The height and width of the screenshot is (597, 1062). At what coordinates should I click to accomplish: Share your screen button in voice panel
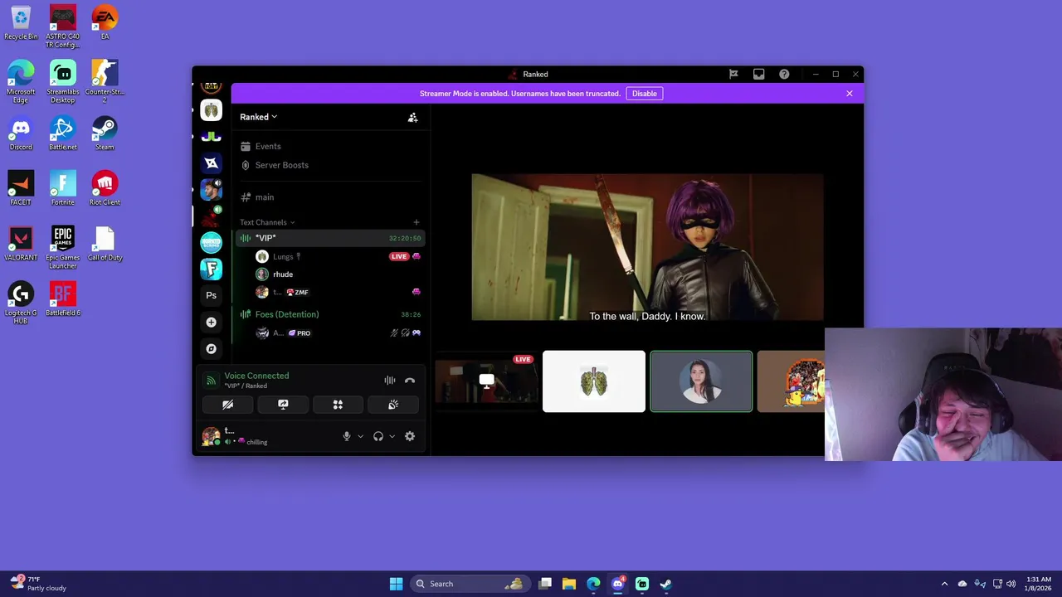pyautogui.click(x=283, y=405)
